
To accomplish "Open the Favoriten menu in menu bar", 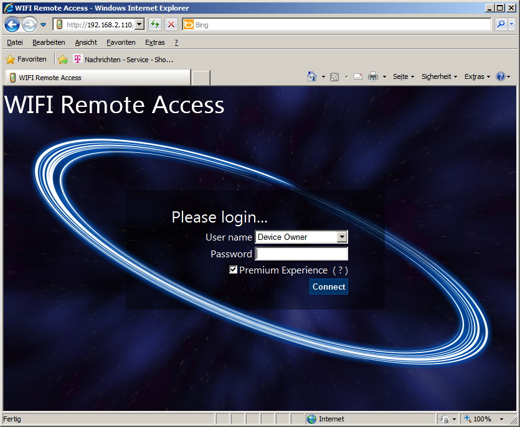I will (121, 42).
